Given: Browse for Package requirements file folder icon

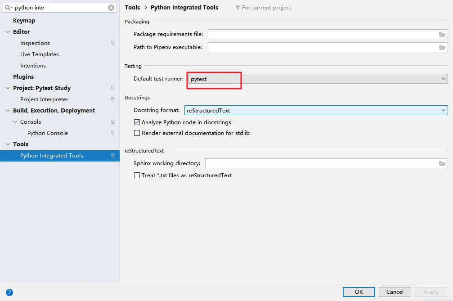Looking at the screenshot, I should point(442,34).
